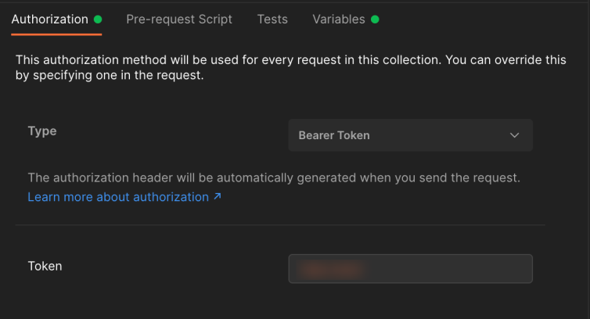Open Learn more about authorization link
590x319 pixels.
click(118, 197)
